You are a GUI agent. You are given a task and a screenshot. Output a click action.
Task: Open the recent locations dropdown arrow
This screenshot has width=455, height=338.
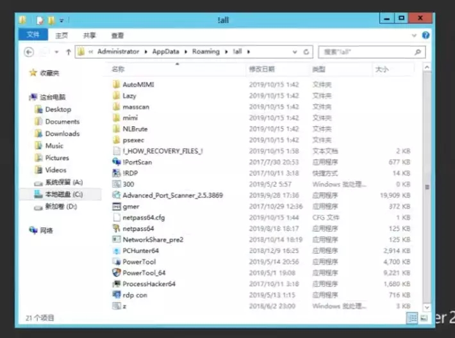tap(57, 52)
